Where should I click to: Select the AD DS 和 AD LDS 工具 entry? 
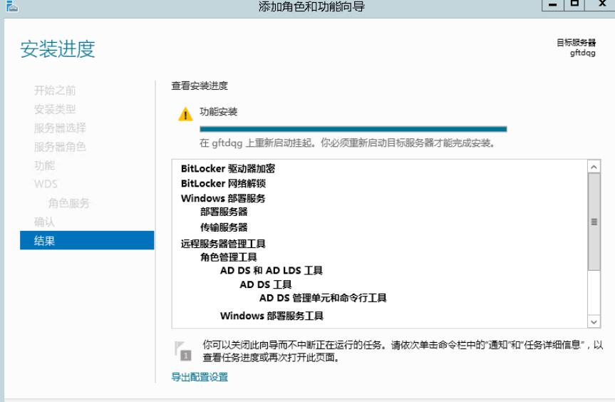272,271
